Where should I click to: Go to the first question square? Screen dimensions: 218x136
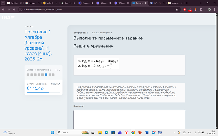[28, 75]
